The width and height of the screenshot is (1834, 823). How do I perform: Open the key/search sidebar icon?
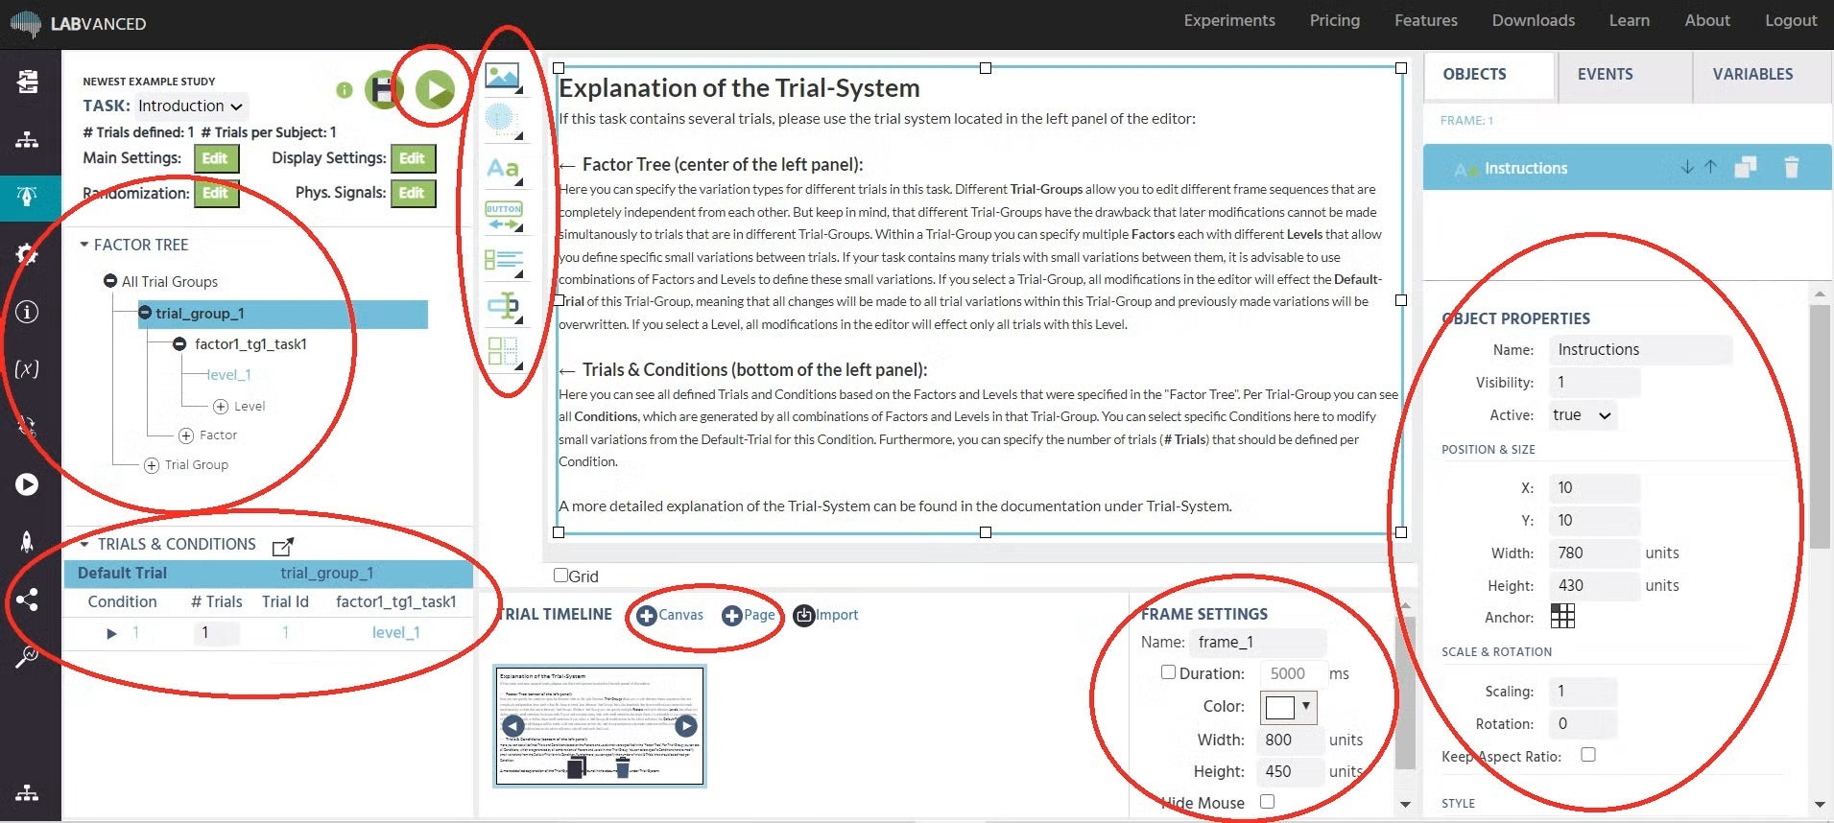[27, 657]
